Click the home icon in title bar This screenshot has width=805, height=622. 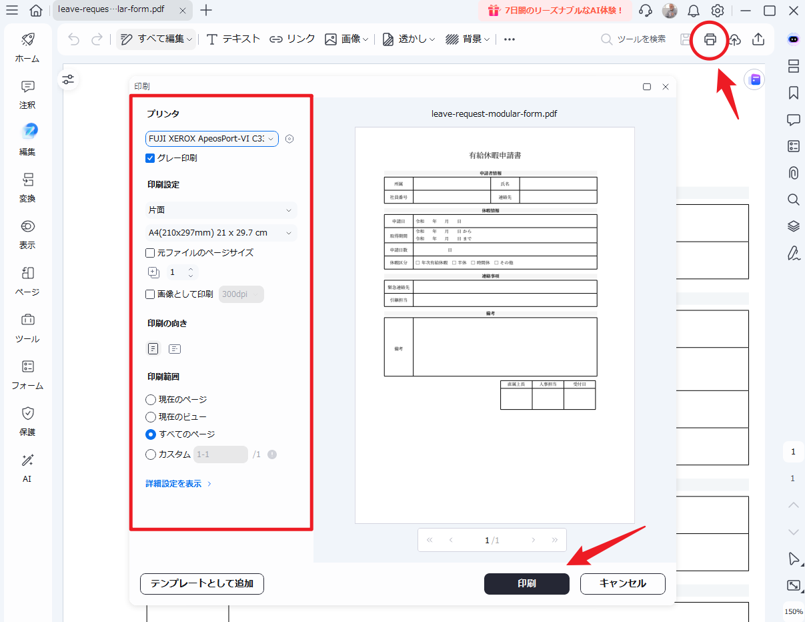(36, 11)
